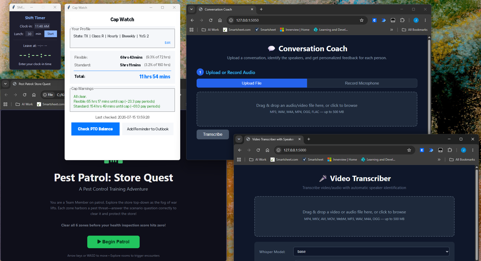
Task: Expand hidden bookmarks chevron in the Video Transcriber bookmarks bar
Action: click(439, 160)
